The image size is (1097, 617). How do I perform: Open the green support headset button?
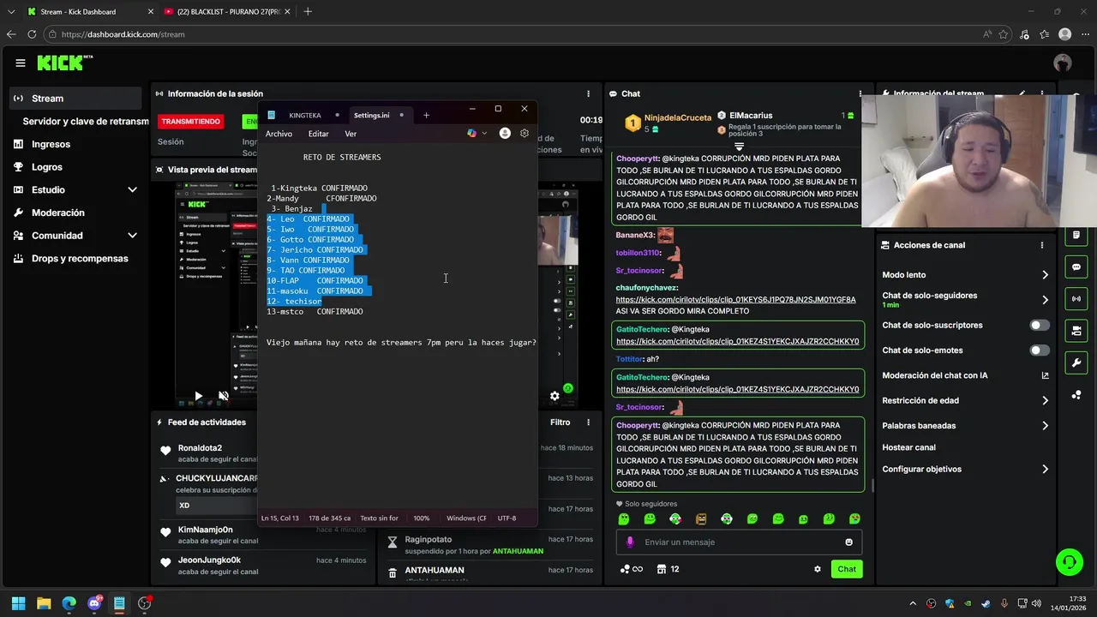coord(1069,562)
